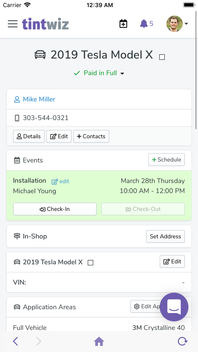This screenshot has width=198, height=352.
Task: Tap the phone number 303-544-0321
Action: tap(46, 118)
